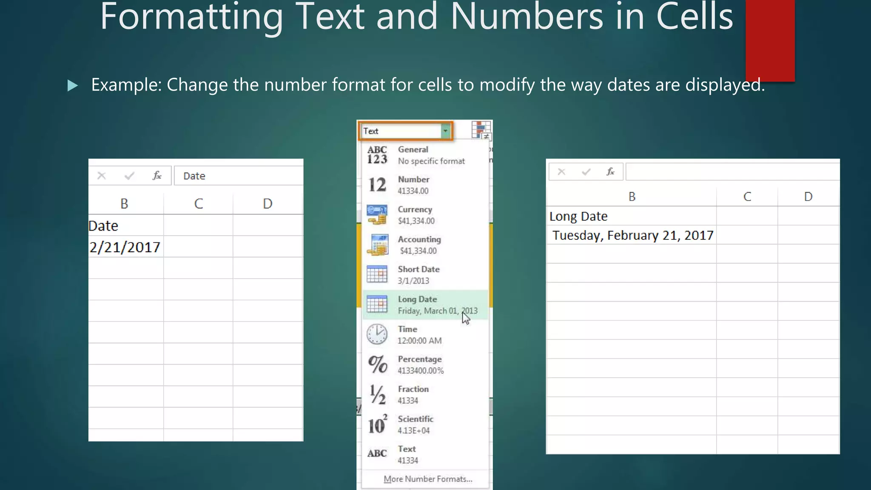Select column B header in right sheet
The width and height of the screenshot is (871, 490).
pyautogui.click(x=632, y=197)
